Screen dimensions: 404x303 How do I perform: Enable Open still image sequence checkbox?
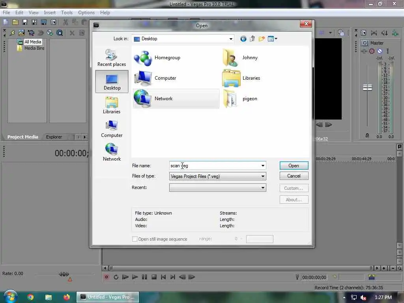135,239
